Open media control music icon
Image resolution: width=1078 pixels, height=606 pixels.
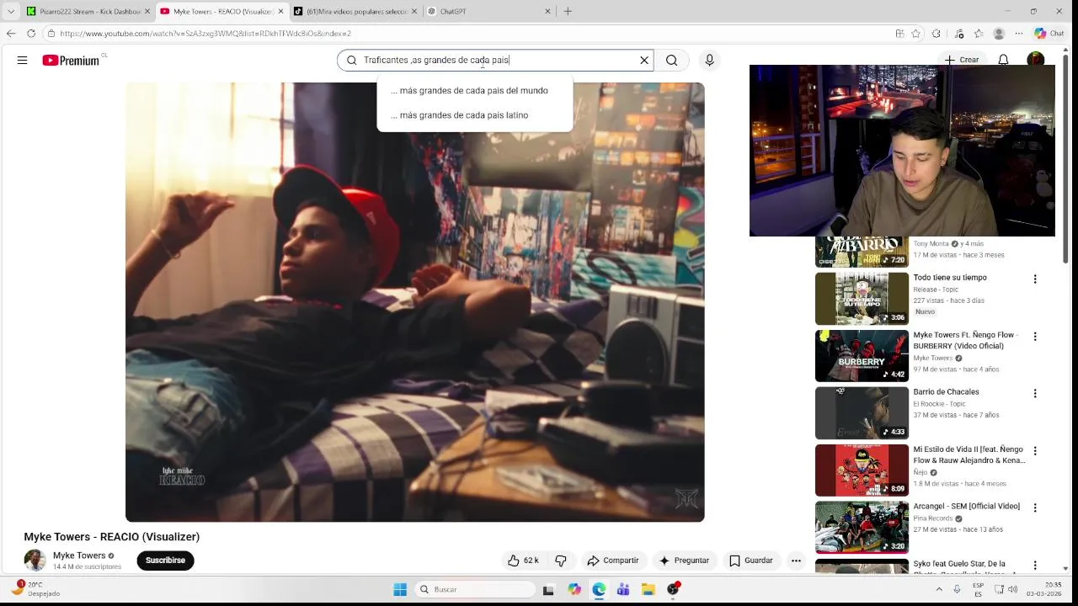pyautogui.click(x=959, y=34)
